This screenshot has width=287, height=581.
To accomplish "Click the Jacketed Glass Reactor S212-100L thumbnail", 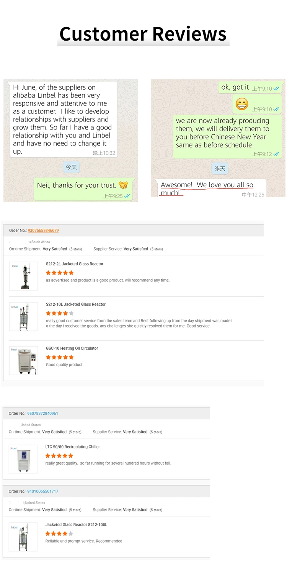I will pos(23,537).
